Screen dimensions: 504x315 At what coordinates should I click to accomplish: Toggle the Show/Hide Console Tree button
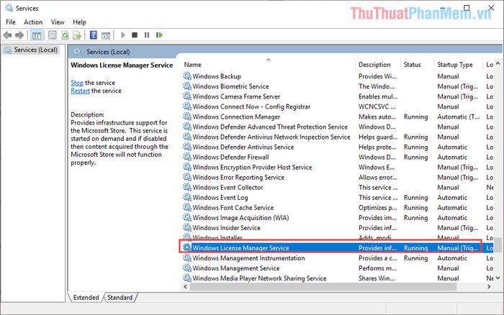(37, 35)
